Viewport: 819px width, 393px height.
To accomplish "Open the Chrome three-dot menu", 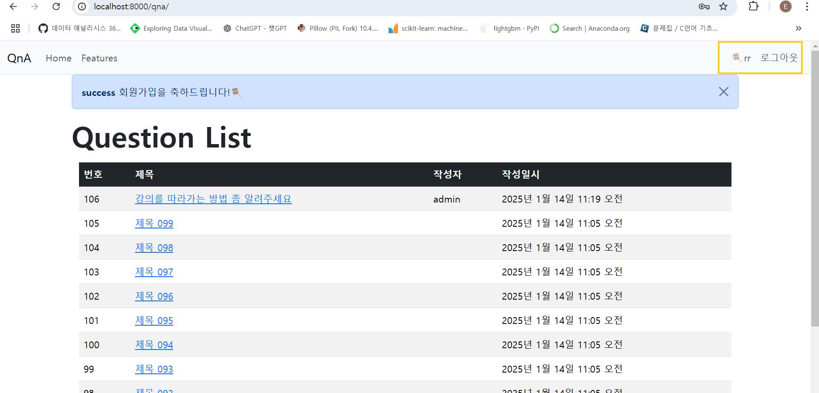I will pyautogui.click(x=807, y=6).
